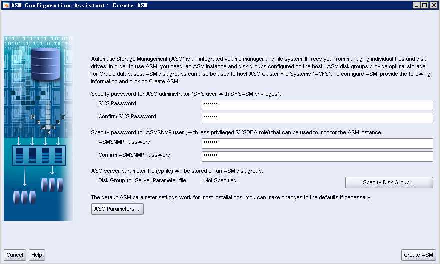Open the Specify Disk Group dialog
This screenshot has width=440, height=264.
click(x=389, y=182)
